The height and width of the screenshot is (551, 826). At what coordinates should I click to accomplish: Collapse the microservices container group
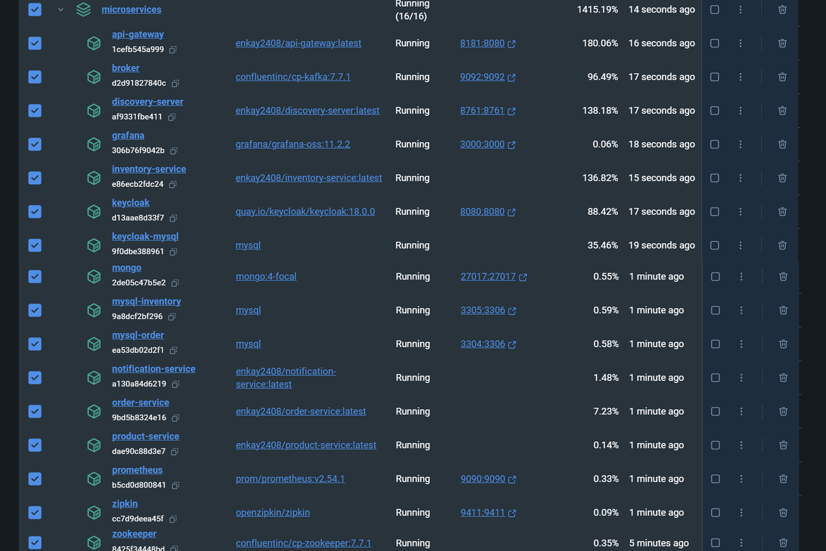click(x=60, y=9)
